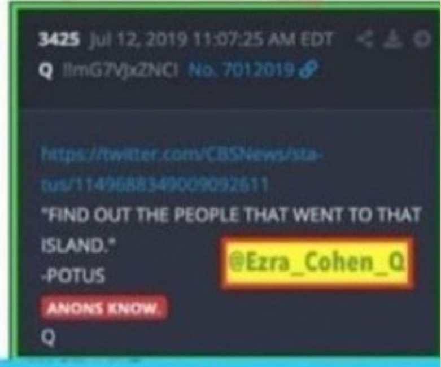Click the Jul 12, 2019 timestamp
This screenshot has height=367, width=441.
coord(211,39)
